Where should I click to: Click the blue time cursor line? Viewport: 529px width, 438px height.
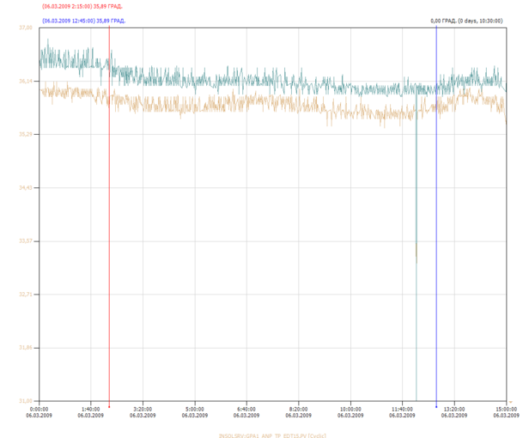[436, 216]
